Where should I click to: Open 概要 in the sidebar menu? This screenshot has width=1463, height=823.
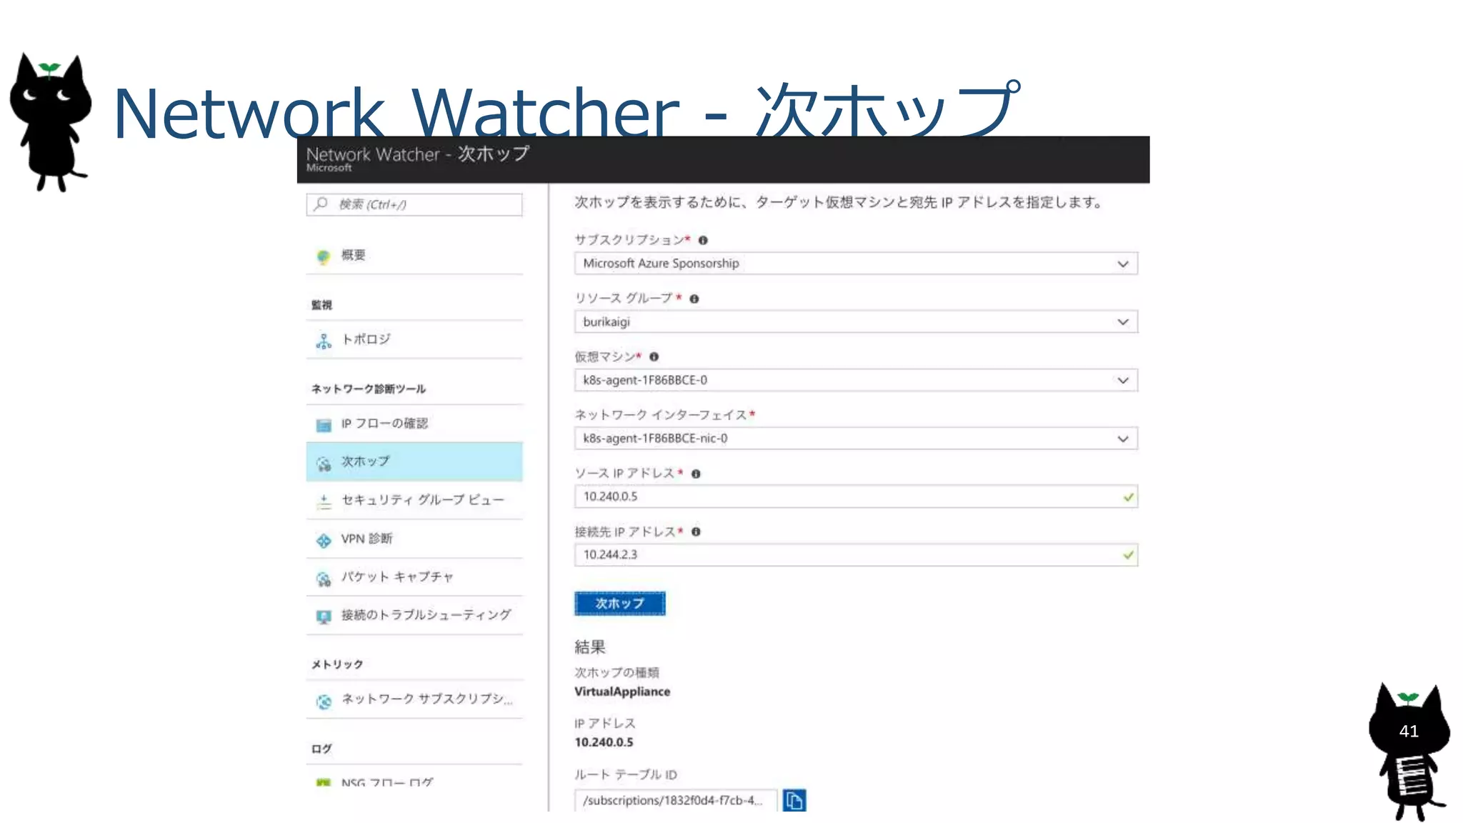414,256
